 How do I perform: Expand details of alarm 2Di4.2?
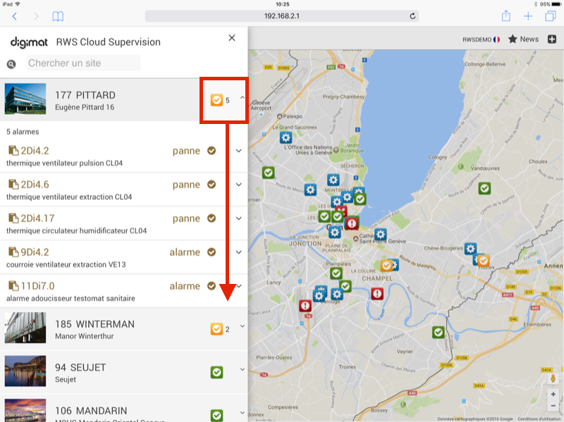[x=239, y=151]
